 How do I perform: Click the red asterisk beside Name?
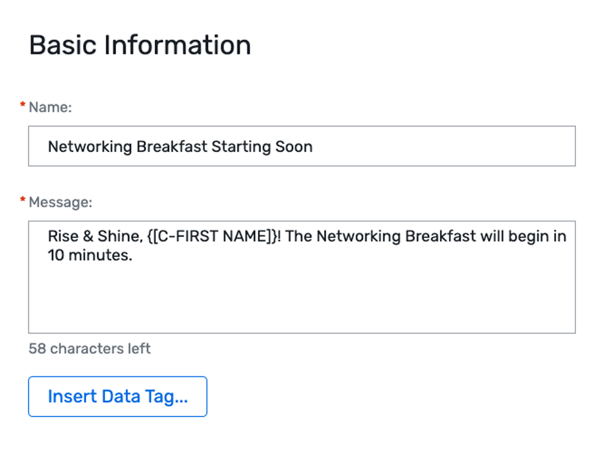pos(23,105)
